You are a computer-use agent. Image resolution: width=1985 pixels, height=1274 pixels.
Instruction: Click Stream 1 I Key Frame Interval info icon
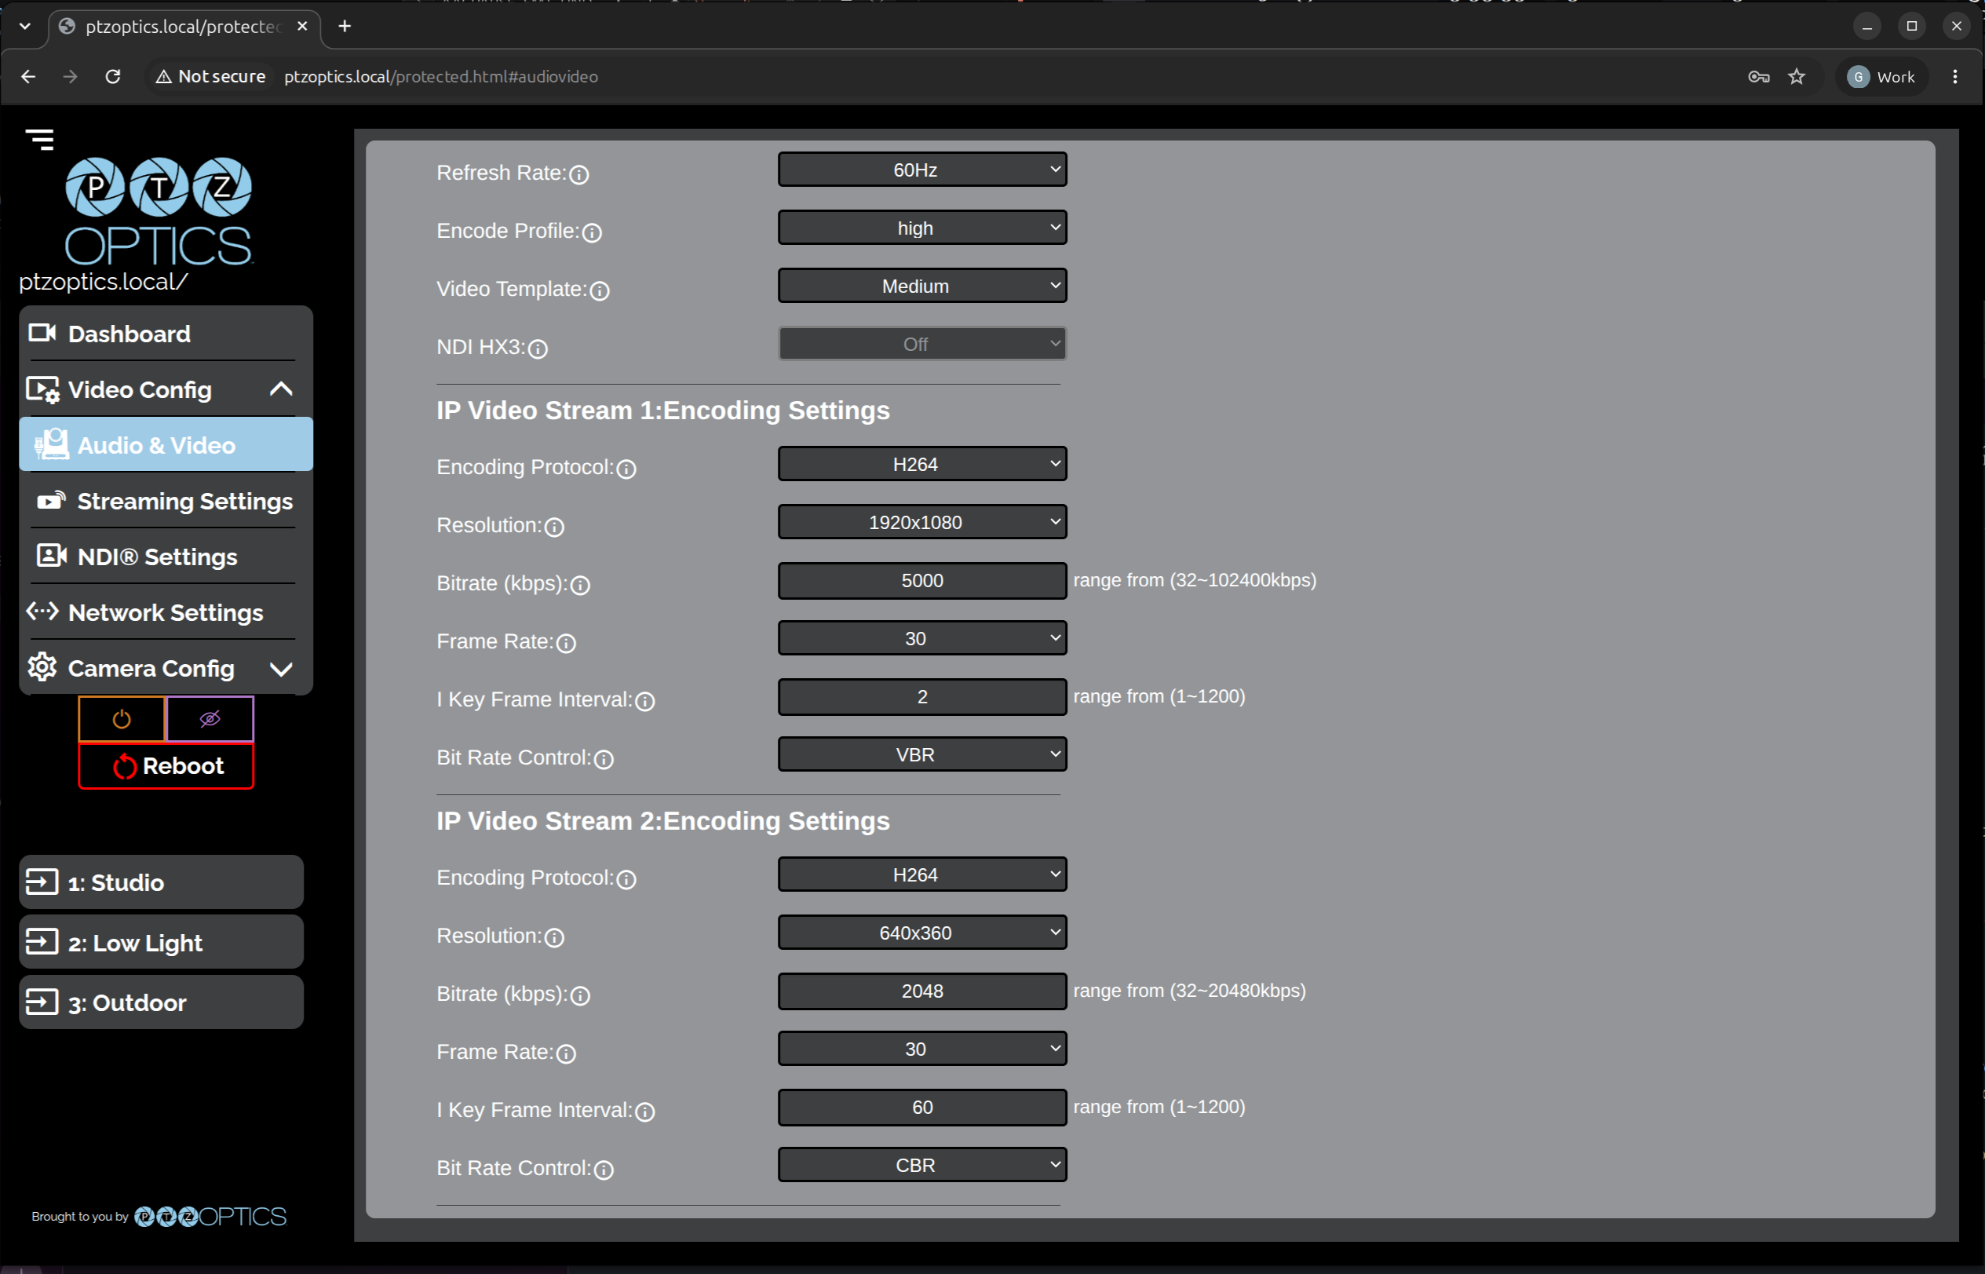645,701
